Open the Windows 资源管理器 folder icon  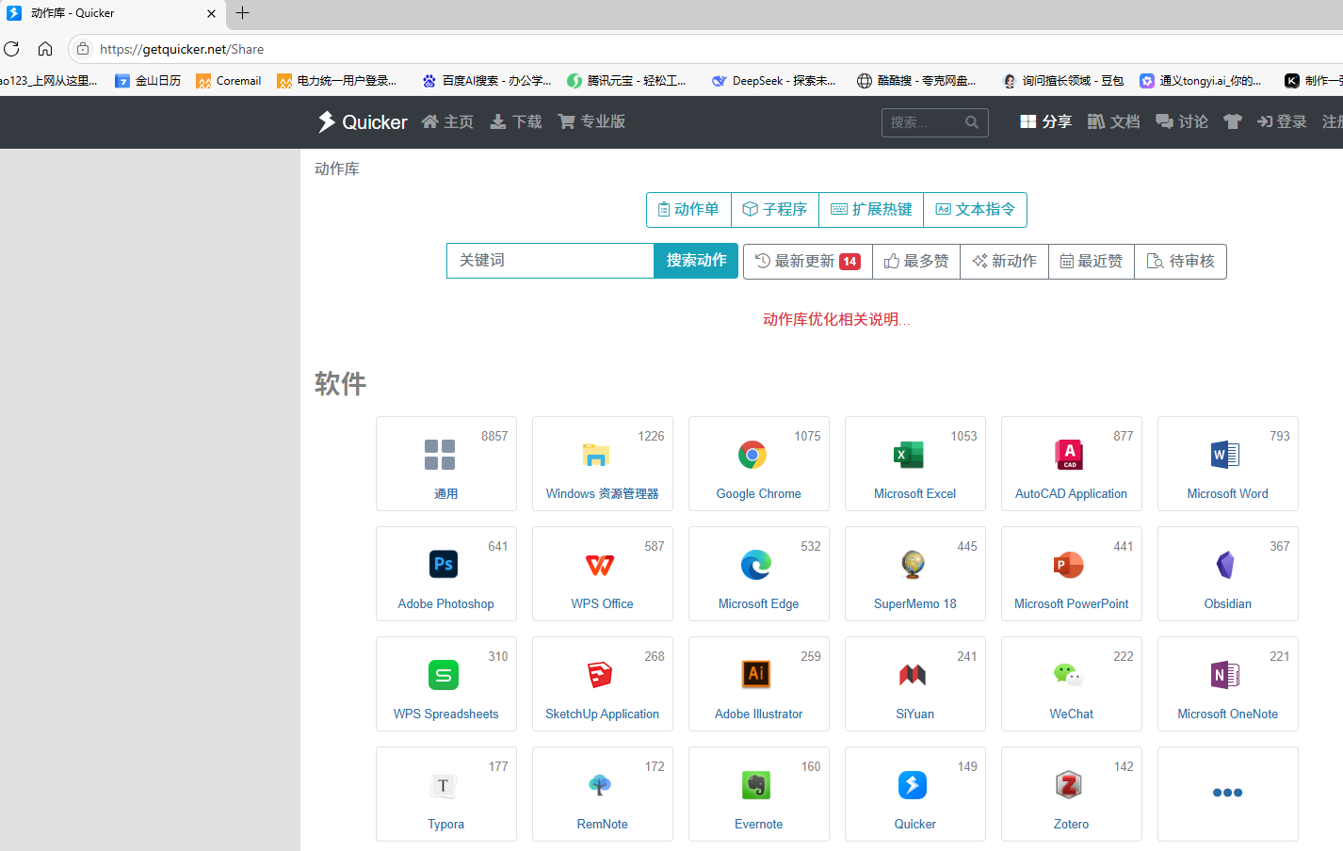pyautogui.click(x=596, y=456)
